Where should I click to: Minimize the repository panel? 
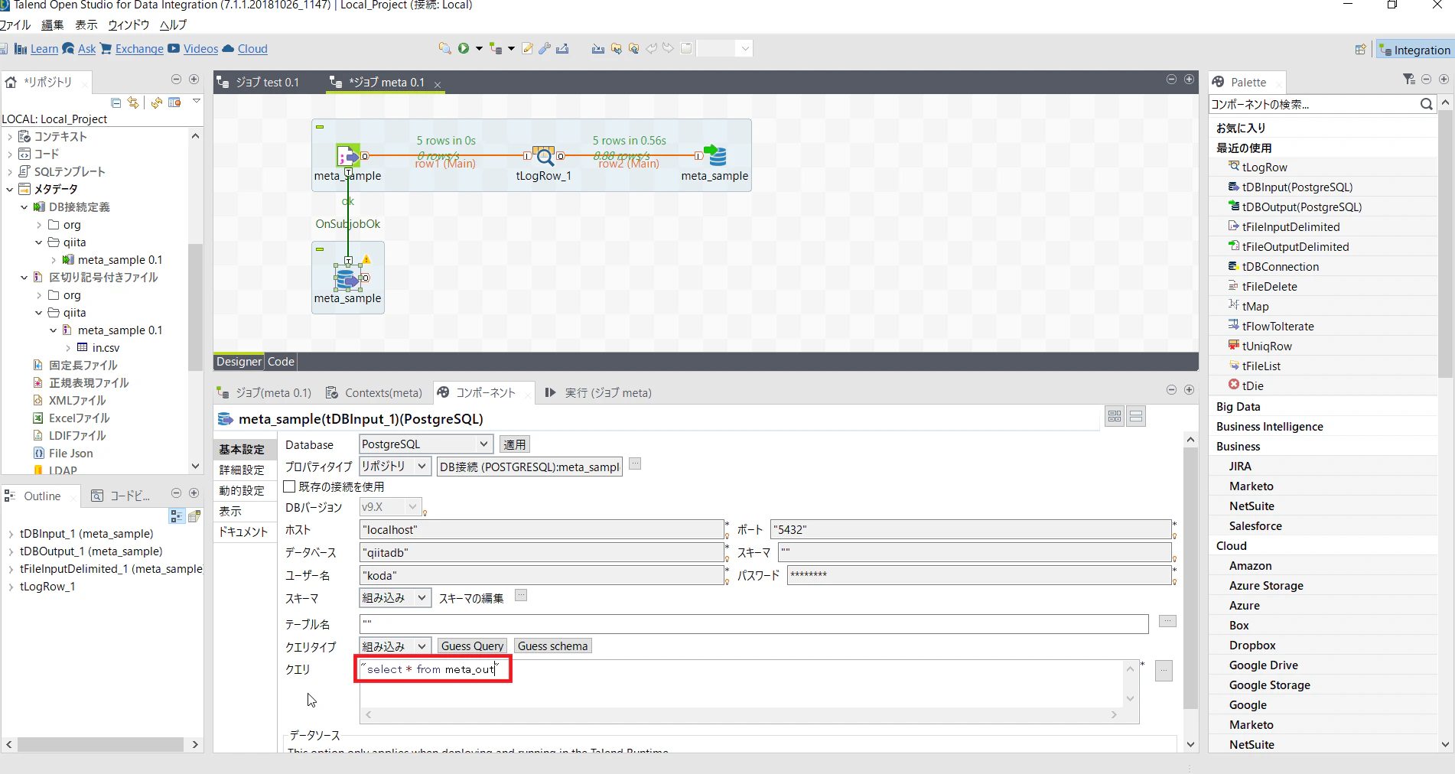click(176, 80)
